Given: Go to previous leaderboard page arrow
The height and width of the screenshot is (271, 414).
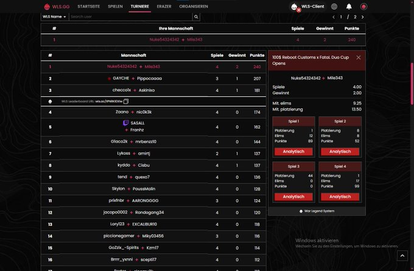Looking at the screenshot, I should click(x=334, y=17).
